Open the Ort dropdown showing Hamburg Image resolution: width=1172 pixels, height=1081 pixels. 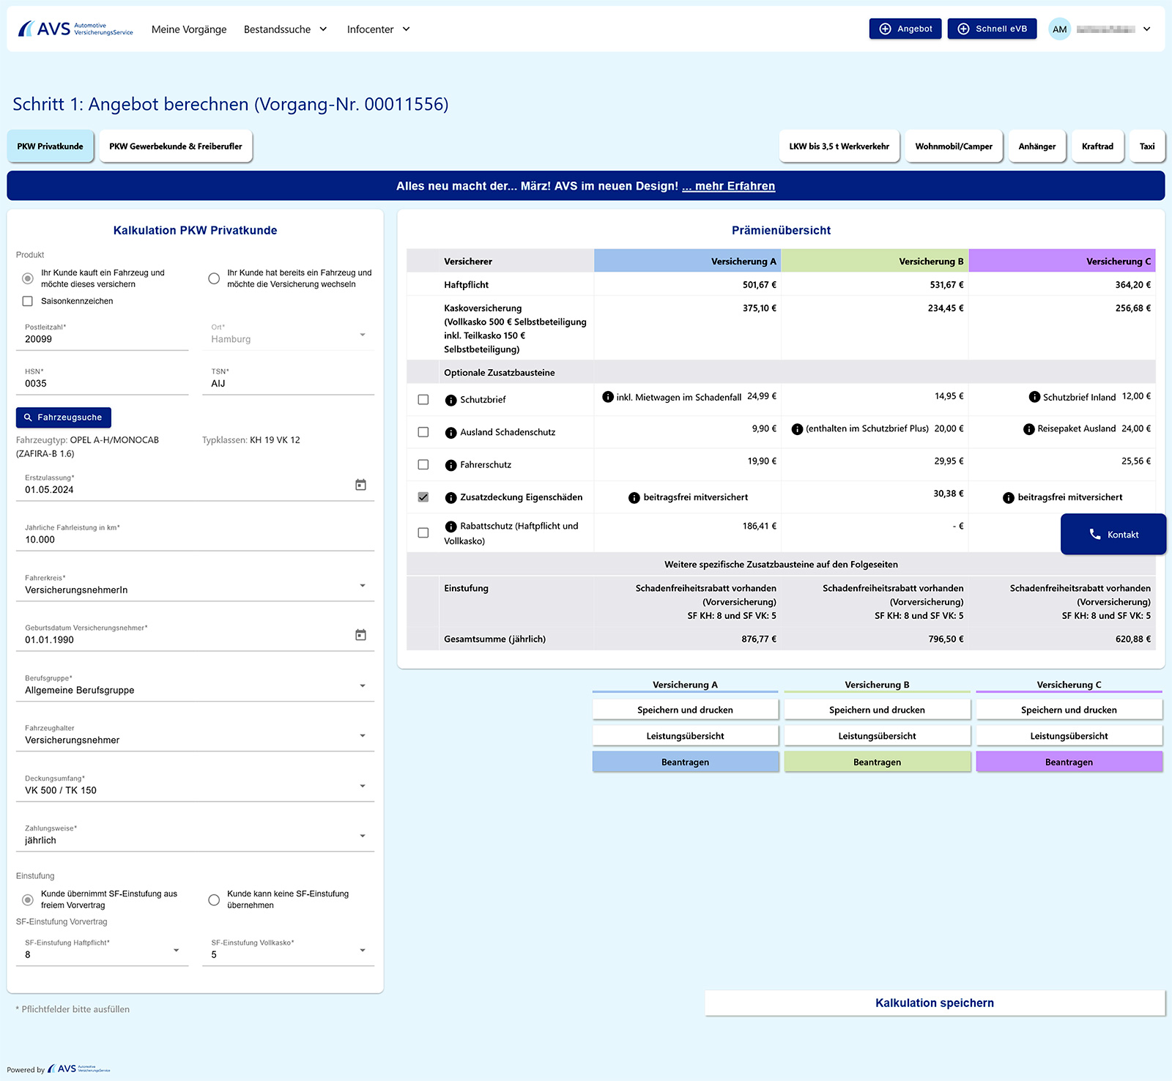point(289,336)
